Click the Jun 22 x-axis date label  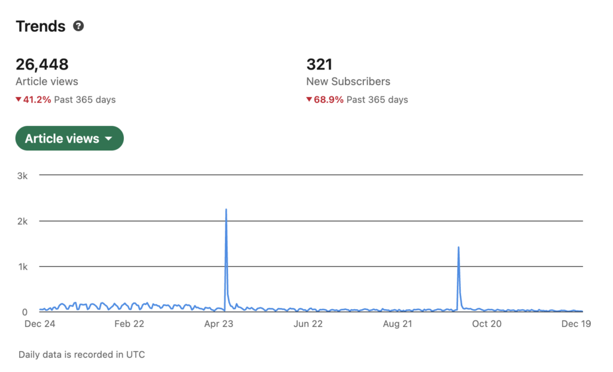[308, 324]
